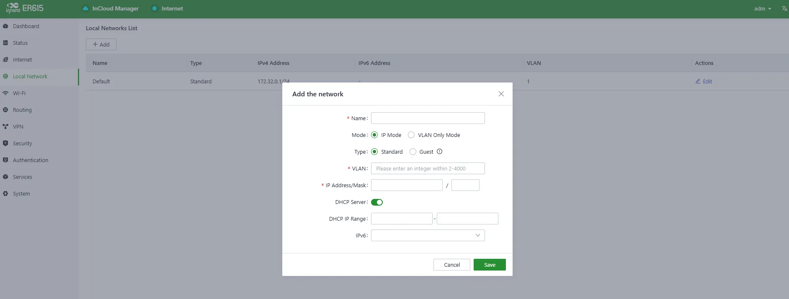Image resolution: width=789 pixels, height=299 pixels.
Task: Click the Dashboard sidebar icon
Action: click(5, 26)
